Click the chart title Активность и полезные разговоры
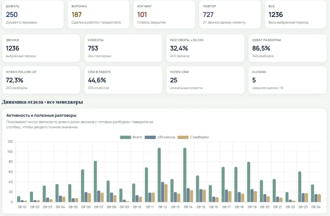Viewport: 330px width, 216px height. click(x=41, y=115)
